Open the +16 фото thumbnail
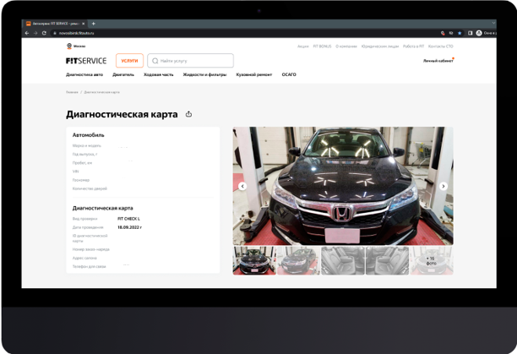The height and width of the screenshot is (354, 517). tap(432, 261)
